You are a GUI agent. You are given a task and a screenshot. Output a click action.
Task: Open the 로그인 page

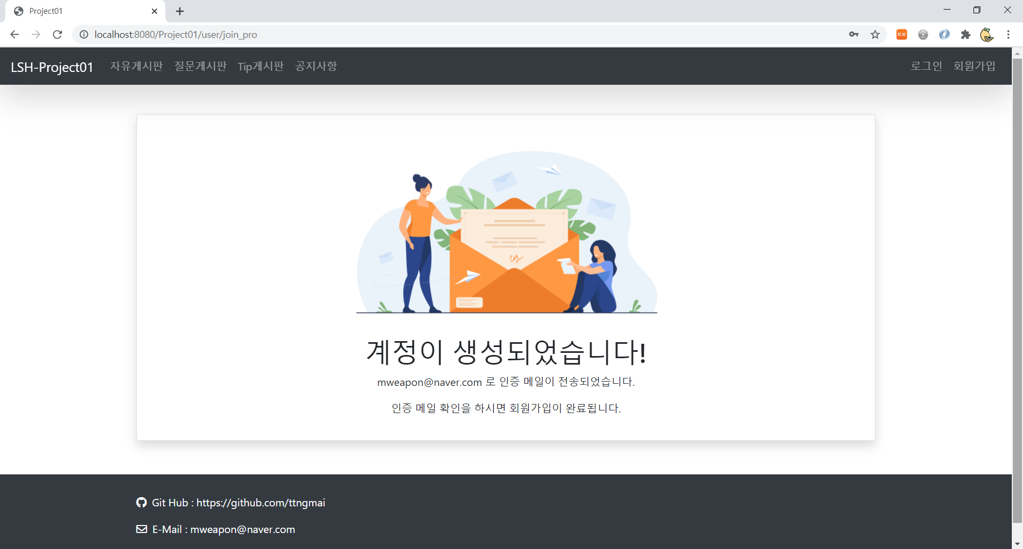pyautogui.click(x=926, y=66)
